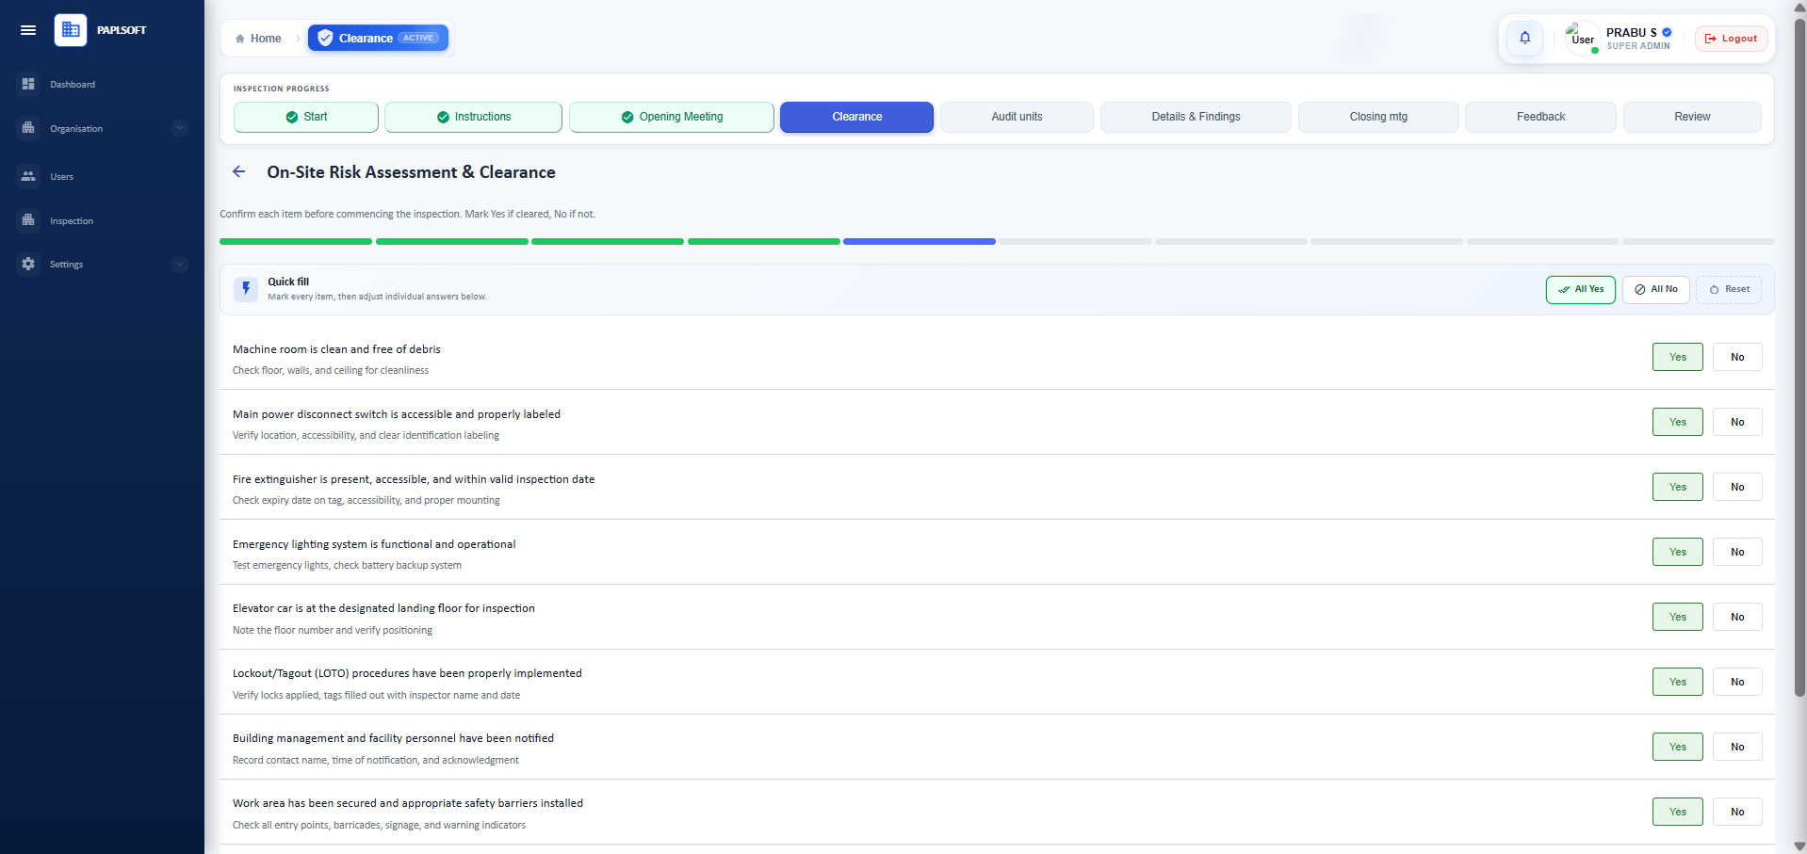Screen dimensions: 1807x854
Task: Click the verified badge next to PRABU S
Action: click(1667, 32)
